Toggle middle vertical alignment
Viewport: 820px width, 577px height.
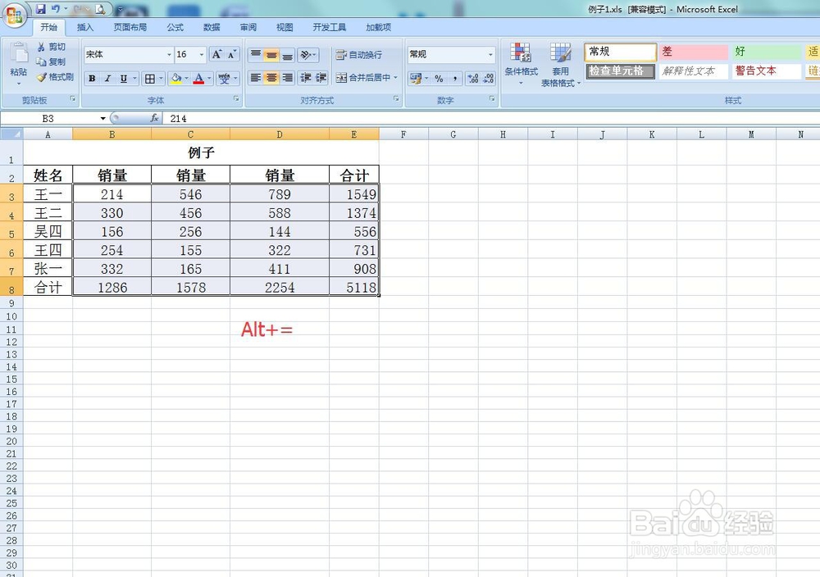pos(271,54)
